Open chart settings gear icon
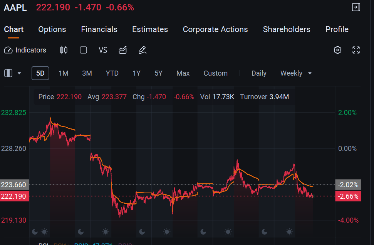 337,50
